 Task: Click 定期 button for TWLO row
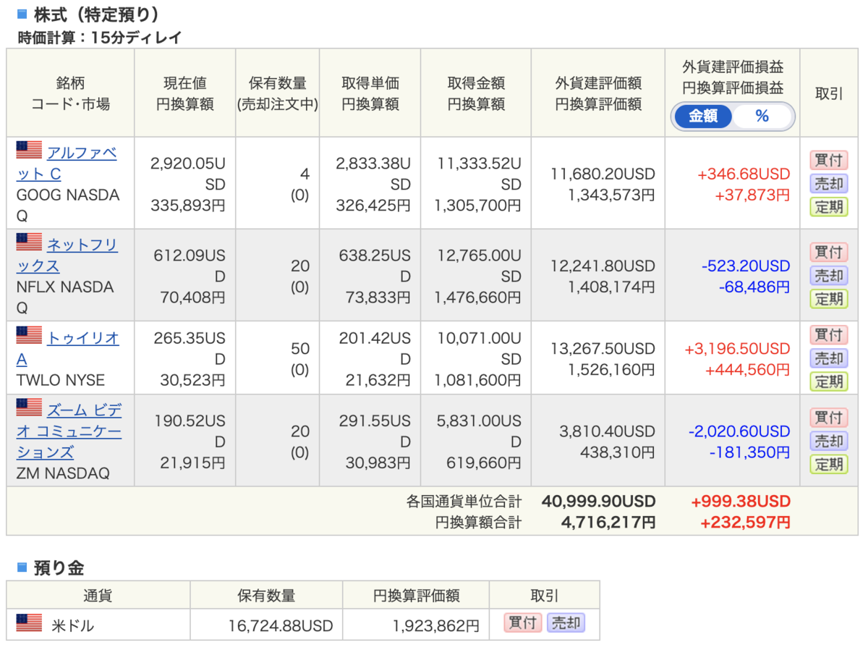tap(829, 381)
